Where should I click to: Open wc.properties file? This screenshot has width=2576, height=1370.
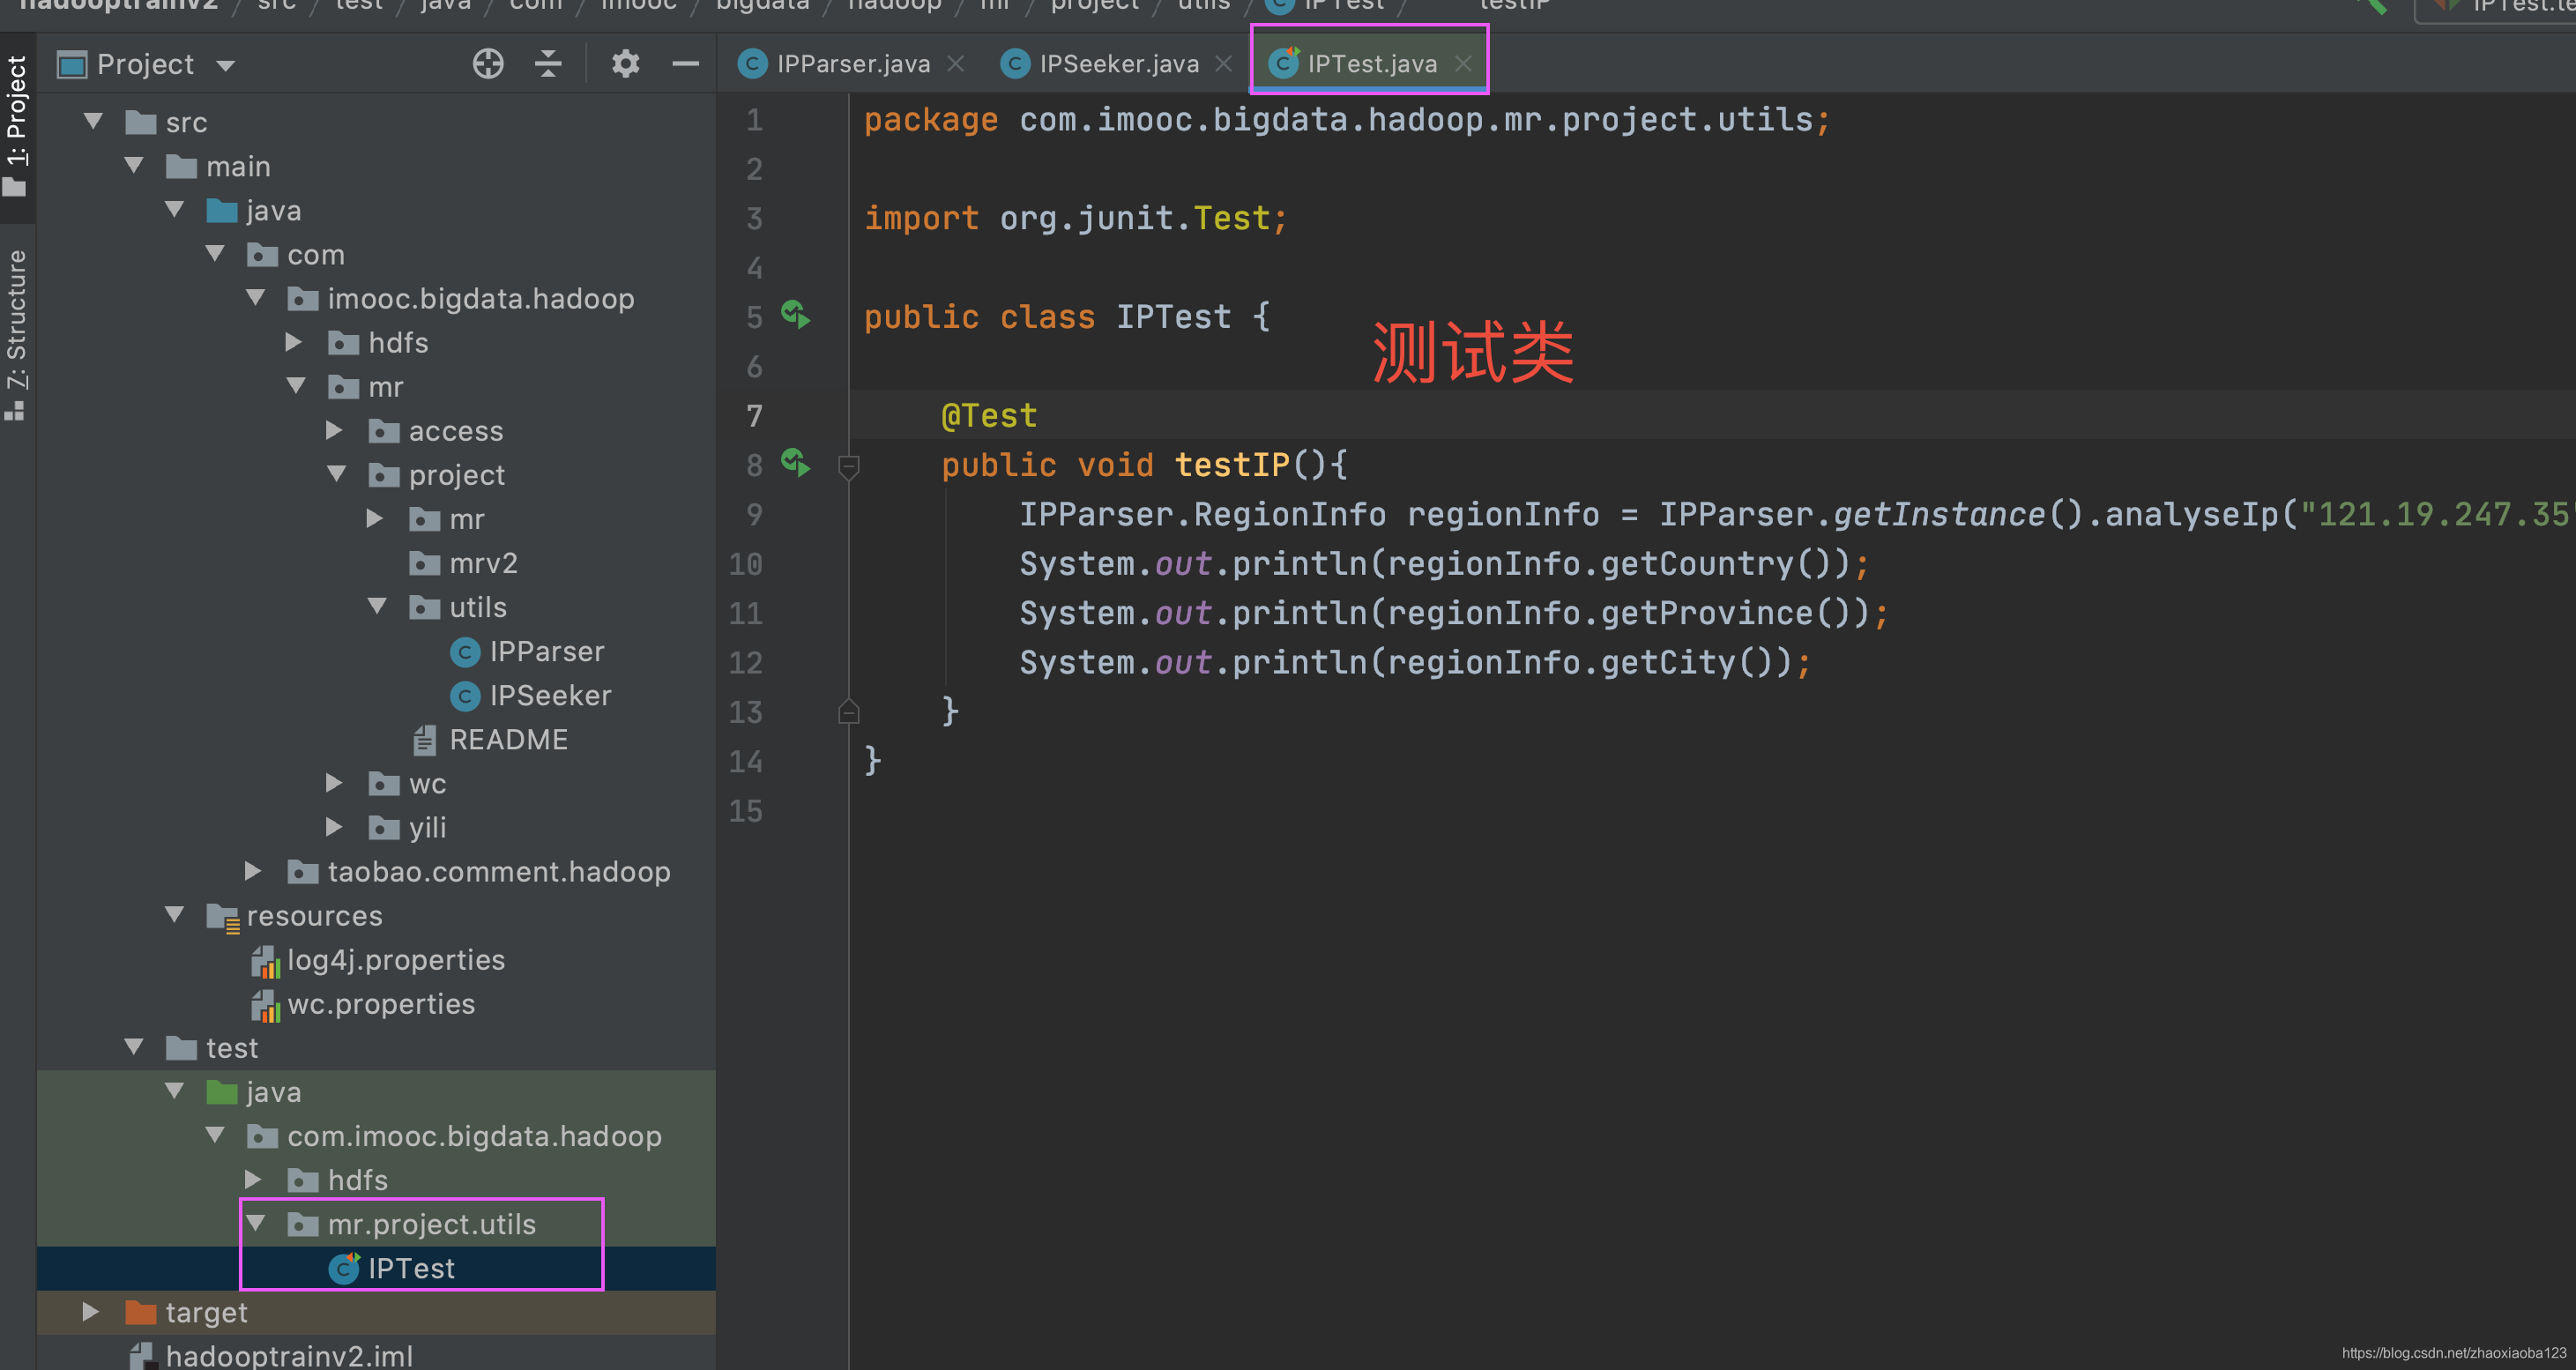click(363, 1004)
